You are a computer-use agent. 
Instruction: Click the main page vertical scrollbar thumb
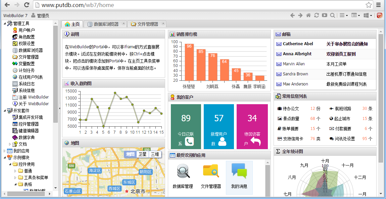click(381, 98)
